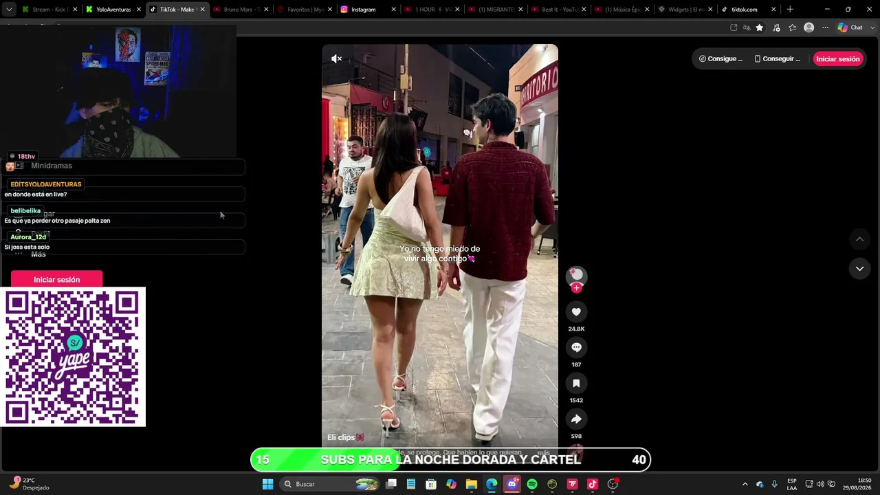
Task: Click the microphone icon in the system tray
Action: pyautogui.click(x=774, y=484)
